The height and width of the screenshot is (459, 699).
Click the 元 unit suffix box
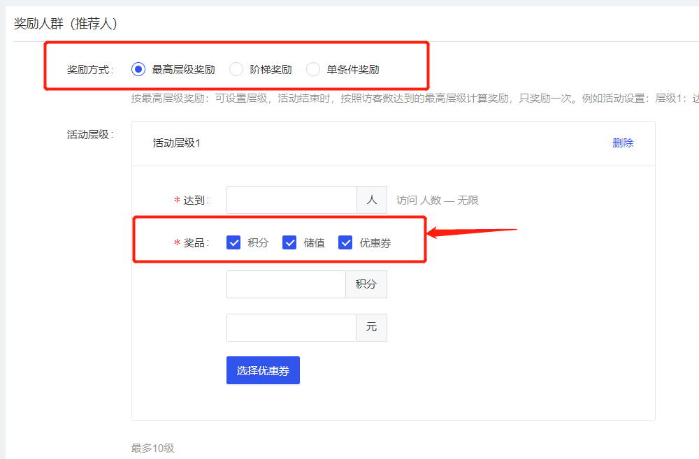371,328
